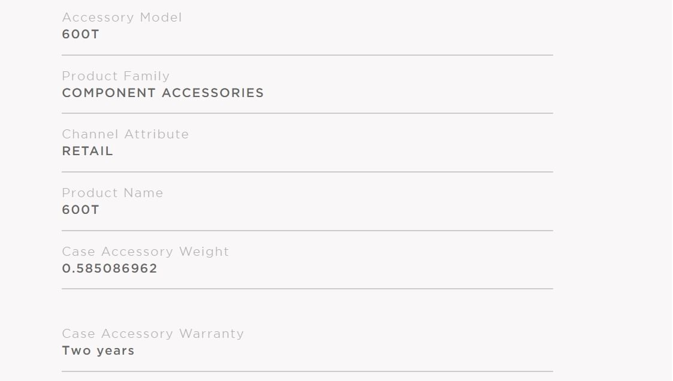Click the divider line below RETAIL
Image resolution: width=673 pixels, height=381 pixels.
307,171
